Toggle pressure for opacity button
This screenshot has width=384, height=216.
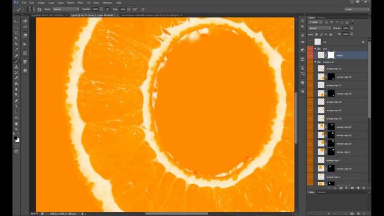click(107, 10)
